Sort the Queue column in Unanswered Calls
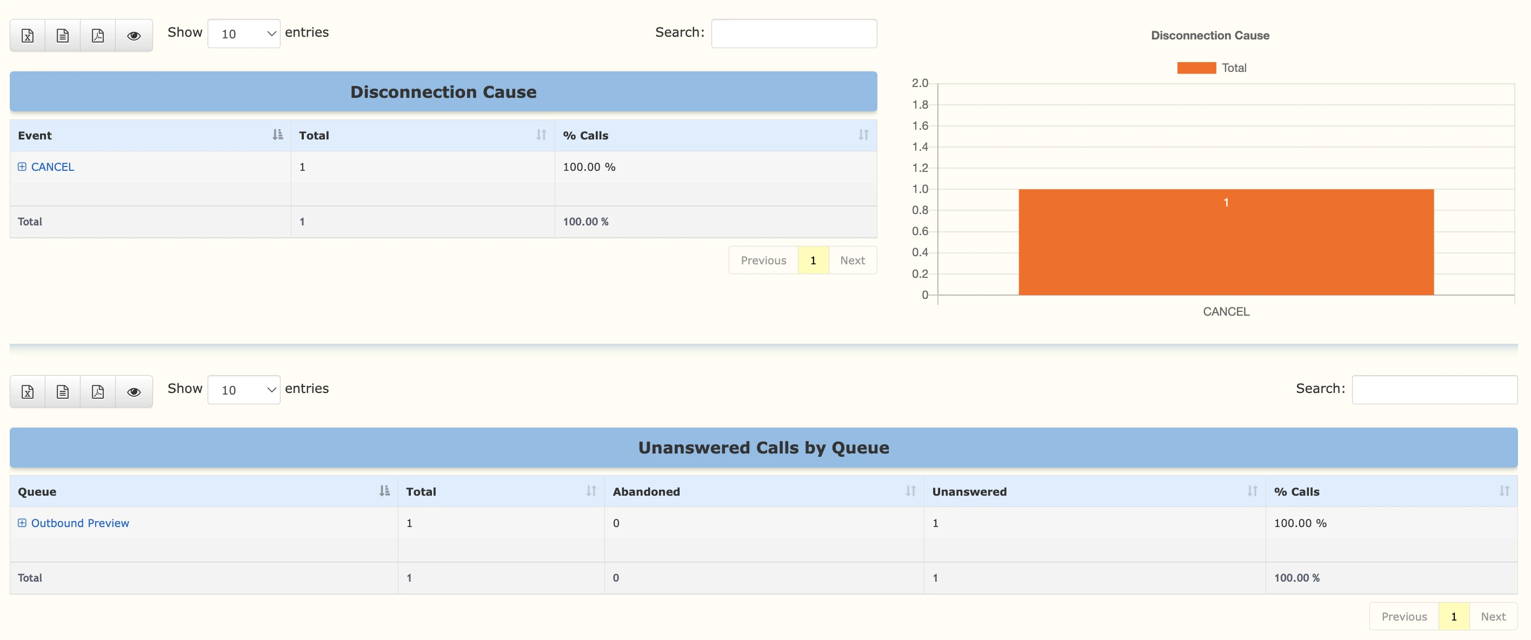Screen dimensions: 1531x640 click(x=384, y=491)
